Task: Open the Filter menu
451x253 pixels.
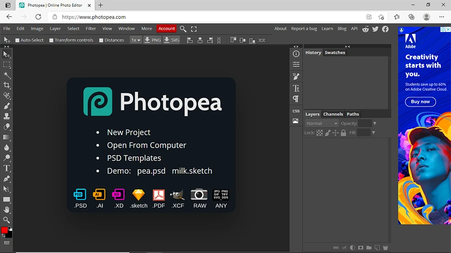Action: [x=91, y=28]
